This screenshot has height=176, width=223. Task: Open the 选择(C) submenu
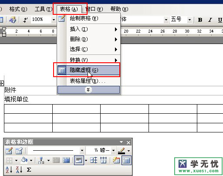[89, 49]
